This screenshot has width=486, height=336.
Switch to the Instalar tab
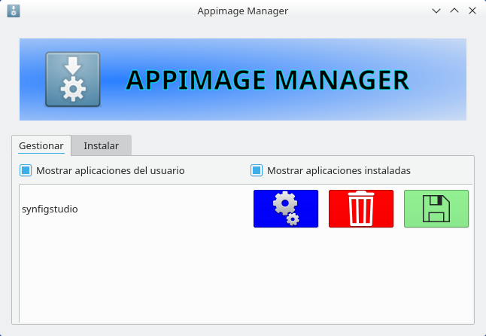click(x=101, y=145)
